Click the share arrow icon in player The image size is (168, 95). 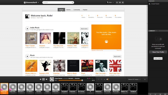[x=92, y=79]
